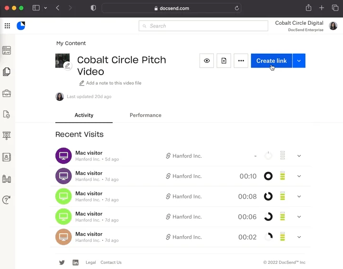
Task: Open the Create link dropdown arrow
Action: point(299,60)
